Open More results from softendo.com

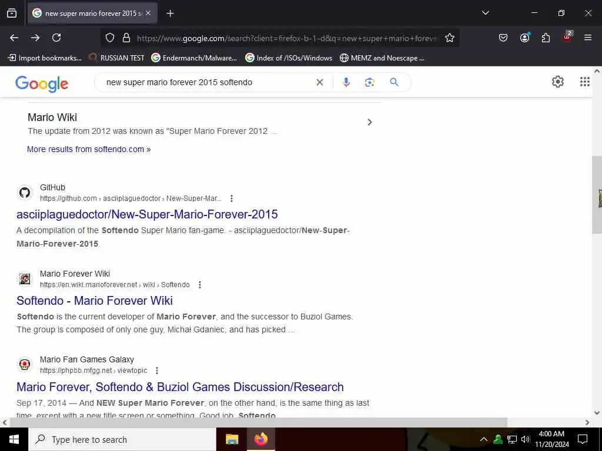click(x=89, y=149)
